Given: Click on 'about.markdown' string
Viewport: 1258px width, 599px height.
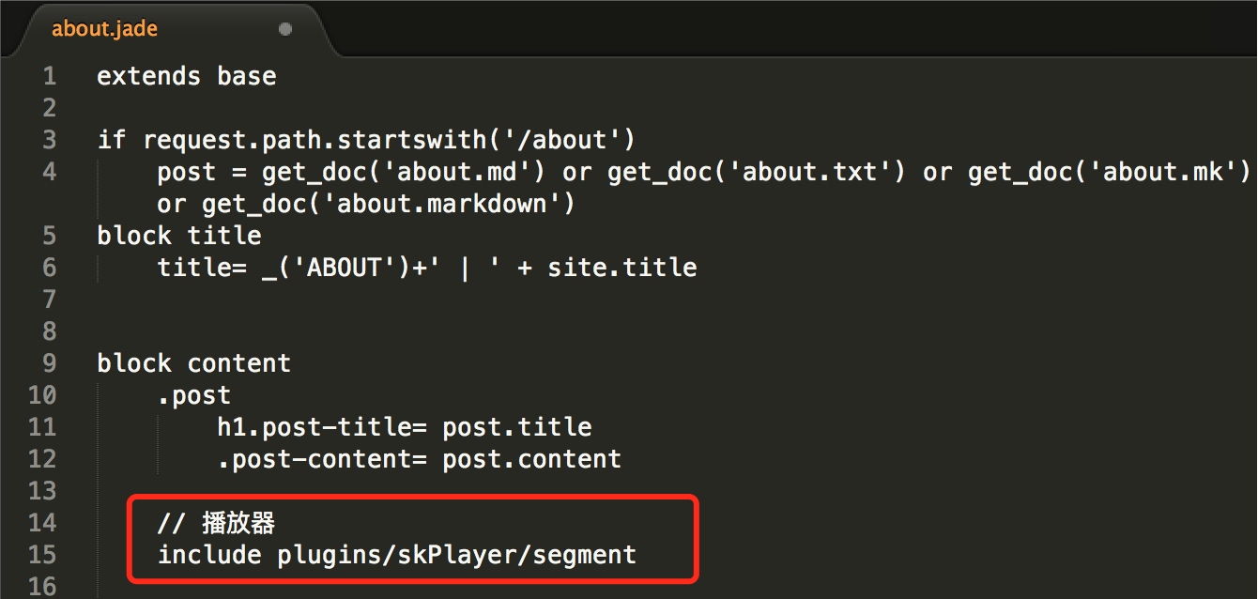Looking at the screenshot, I should 443,204.
